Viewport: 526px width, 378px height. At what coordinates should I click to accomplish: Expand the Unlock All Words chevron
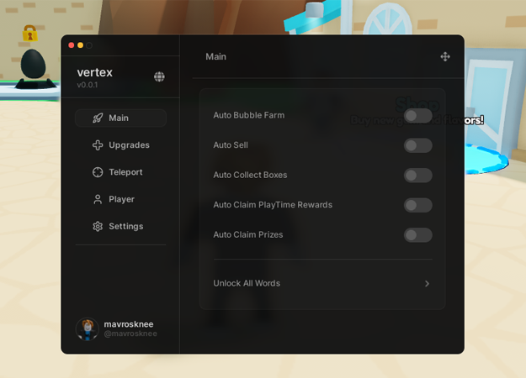427,284
